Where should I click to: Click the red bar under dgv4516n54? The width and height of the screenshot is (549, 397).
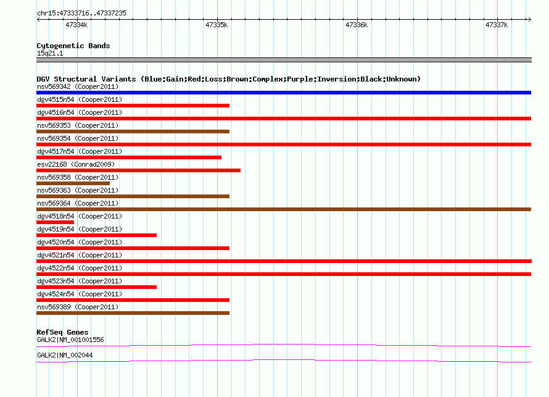[284, 119]
